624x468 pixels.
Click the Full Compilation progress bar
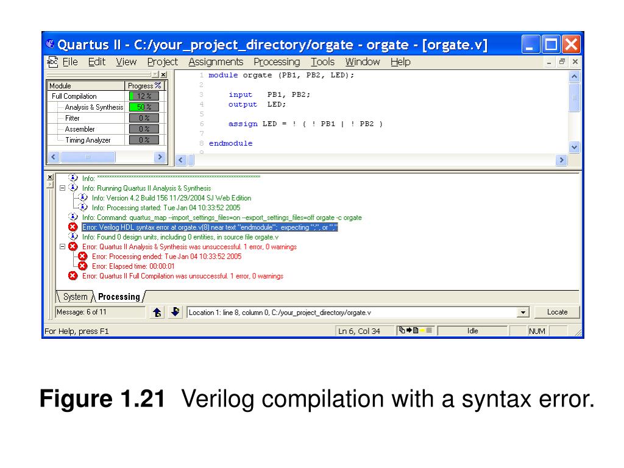pyautogui.click(x=144, y=96)
